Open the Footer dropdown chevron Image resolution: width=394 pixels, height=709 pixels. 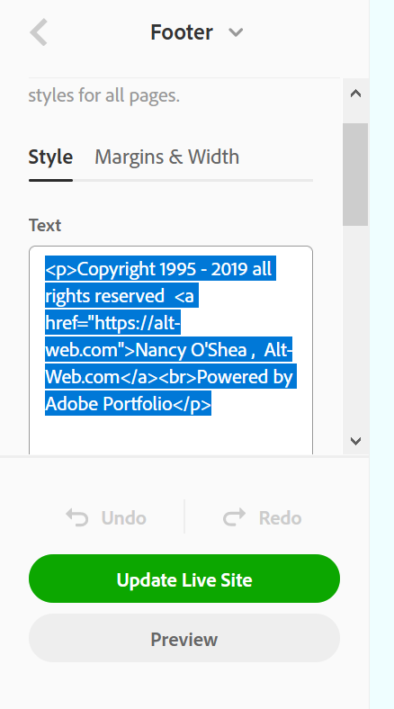[x=236, y=32]
